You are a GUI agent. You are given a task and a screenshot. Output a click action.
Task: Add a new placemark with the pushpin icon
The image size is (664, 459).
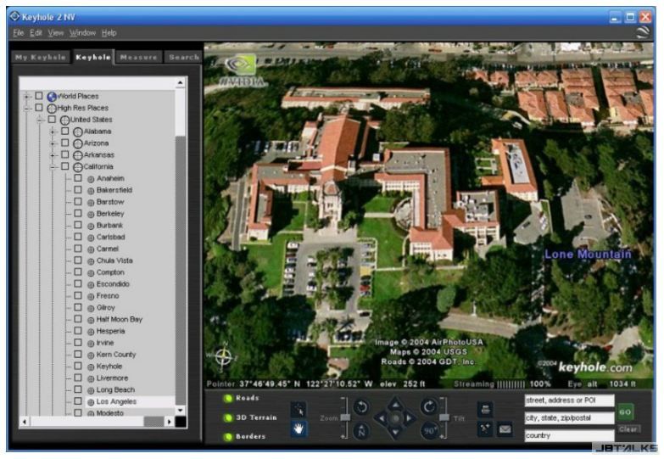[485, 429]
